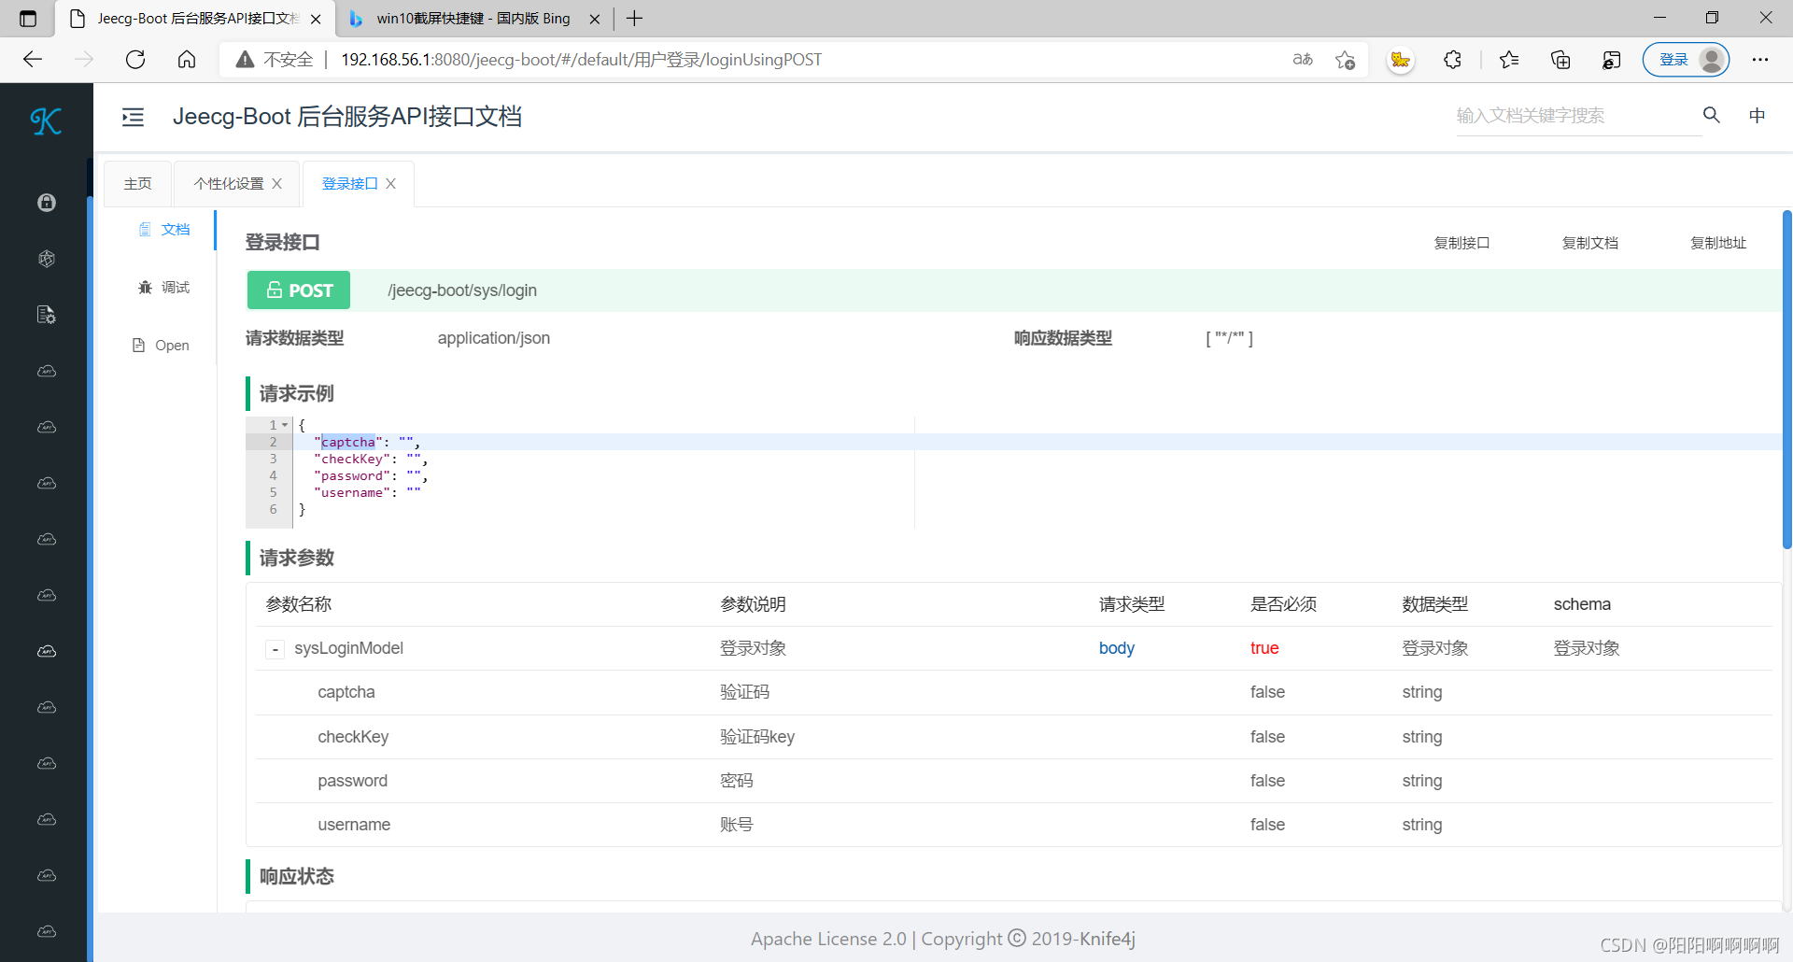Image resolution: width=1793 pixels, height=962 pixels.
Task: Open the 文档 side tab
Action: coord(164,230)
